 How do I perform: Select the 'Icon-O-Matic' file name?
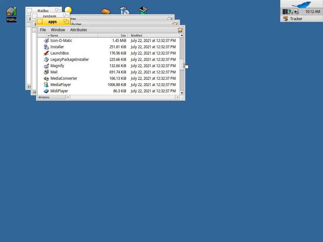pyautogui.click(x=61, y=41)
